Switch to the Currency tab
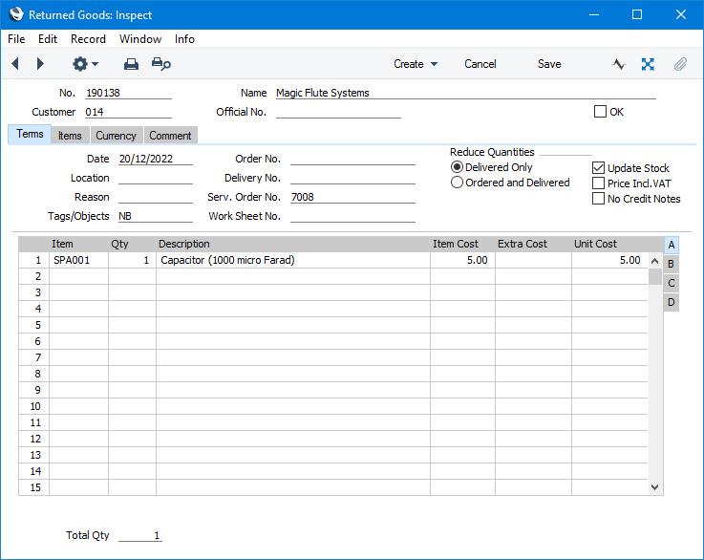Image resolution: width=704 pixels, height=560 pixels. pos(116,136)
